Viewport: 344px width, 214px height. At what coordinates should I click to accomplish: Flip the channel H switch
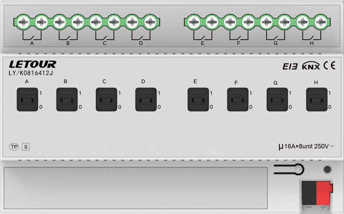(x=316, y=100)
